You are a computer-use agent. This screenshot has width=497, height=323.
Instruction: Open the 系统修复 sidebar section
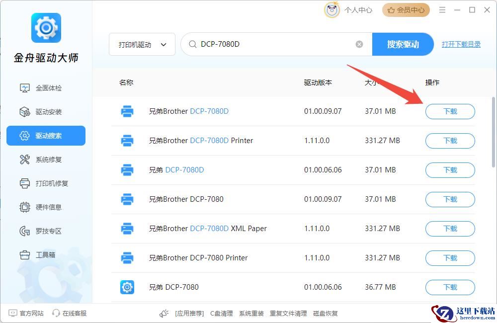46,160
